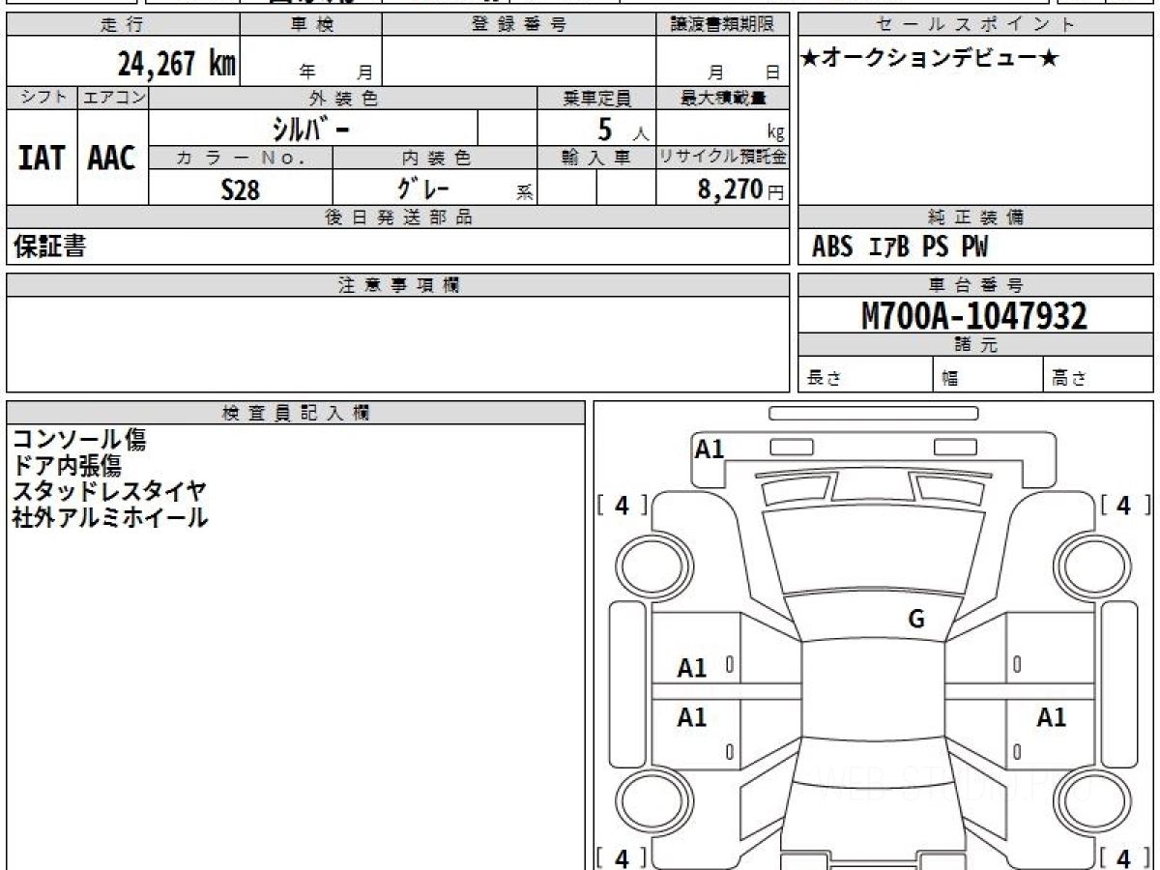The height and width of the screenshot is (870, 1160).
Task: Click the 高さ dimension label
Action: (x=1068, y=379)
